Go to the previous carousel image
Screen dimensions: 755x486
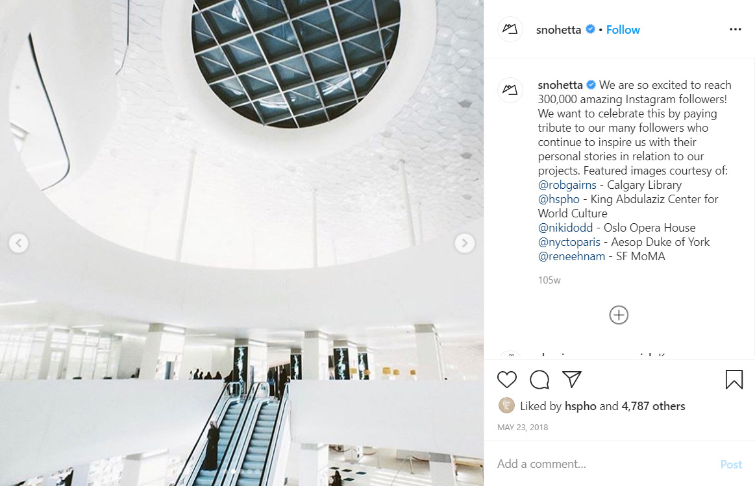18,243
